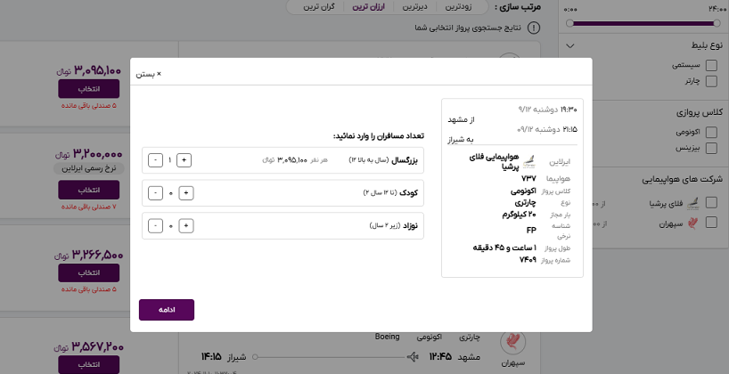Click the 12:45 departure time on the flight card
Image resolution: width=729 pixels, height=374 pixels.
440,357
